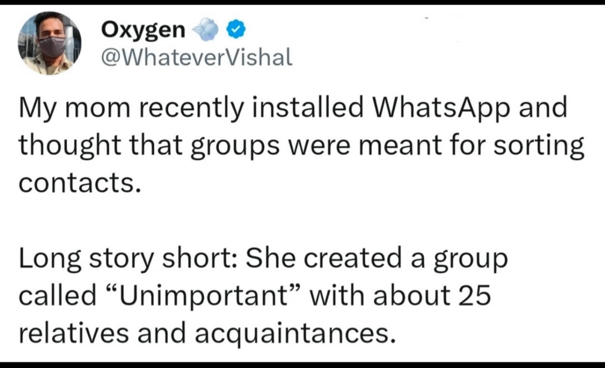The height and width of the screenshot is (368, 605).
Task: Open the @WhateverVishal handle link
Action: (197, 57)
